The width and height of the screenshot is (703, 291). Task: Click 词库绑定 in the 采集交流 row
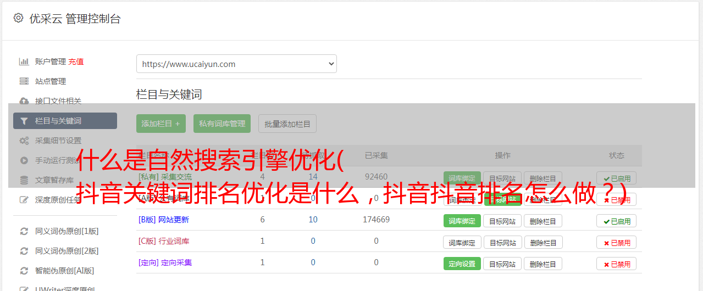pos(462,178)
